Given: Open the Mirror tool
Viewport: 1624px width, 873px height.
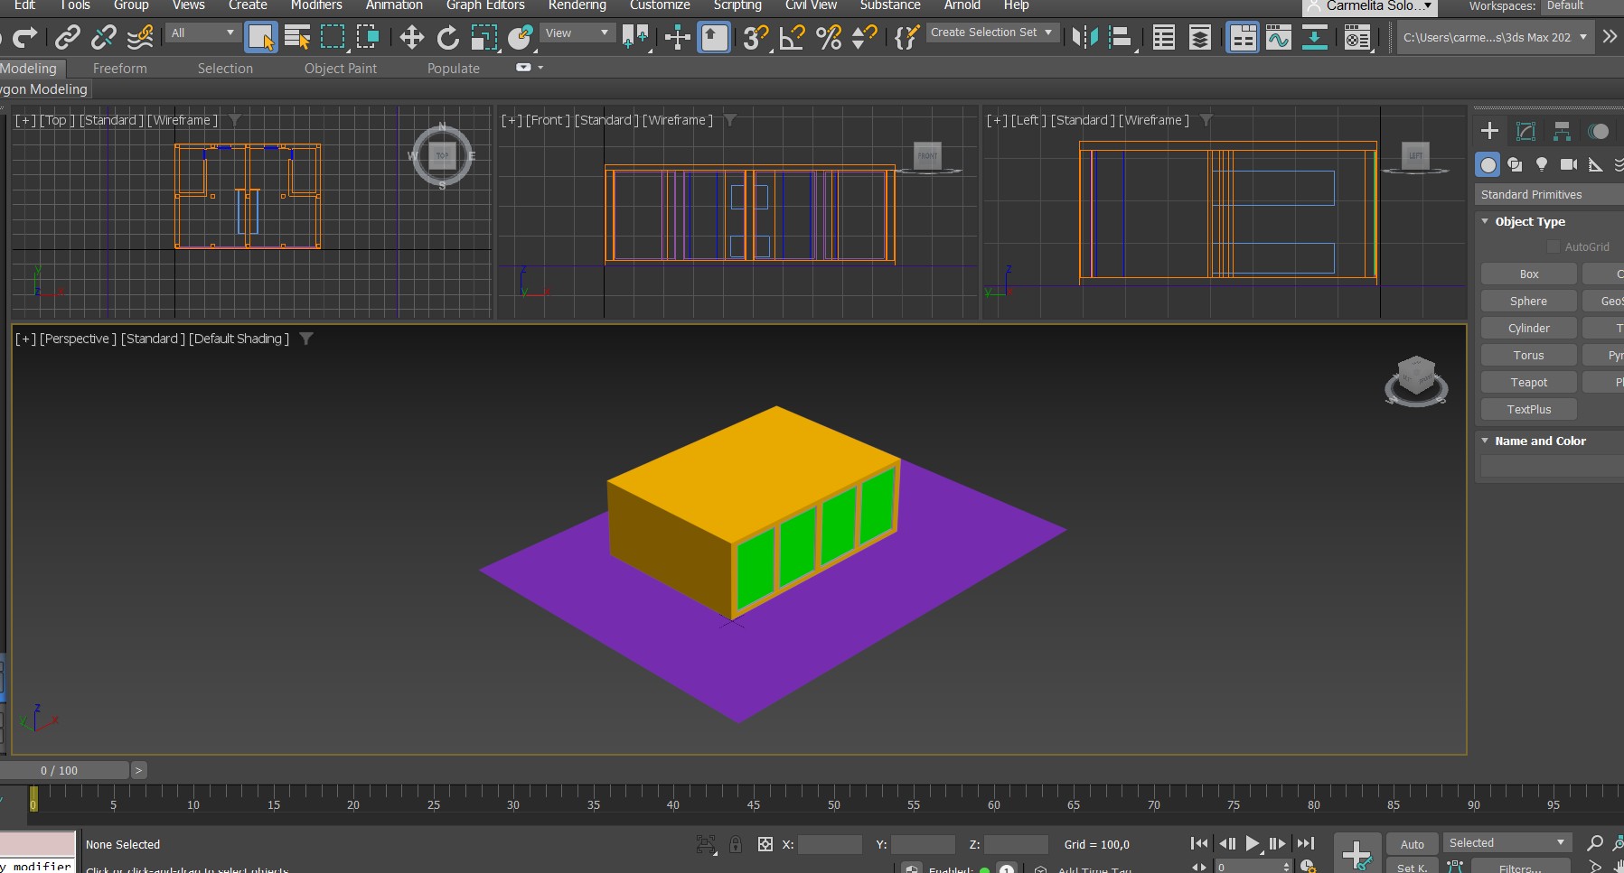Looking at the screenshot, I should [1084, 37].
